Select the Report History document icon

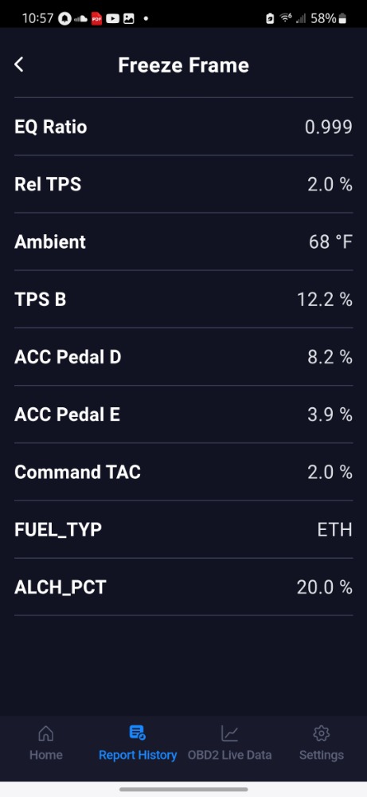(x=138, y=732)
